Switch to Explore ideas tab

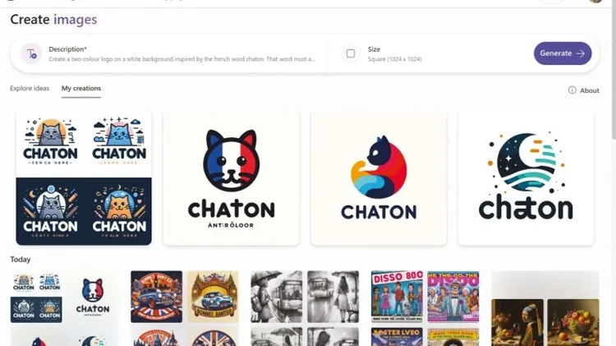(30, 88)
